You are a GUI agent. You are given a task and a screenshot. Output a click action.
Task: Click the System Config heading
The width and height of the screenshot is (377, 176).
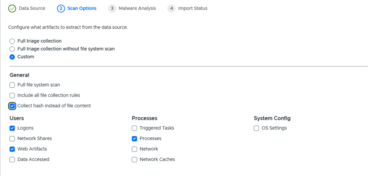pos(272,118)
